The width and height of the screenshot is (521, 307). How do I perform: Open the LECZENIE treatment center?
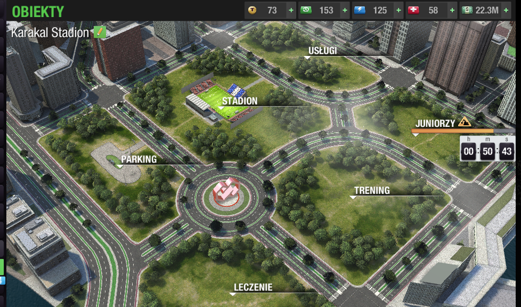[253, 287]
